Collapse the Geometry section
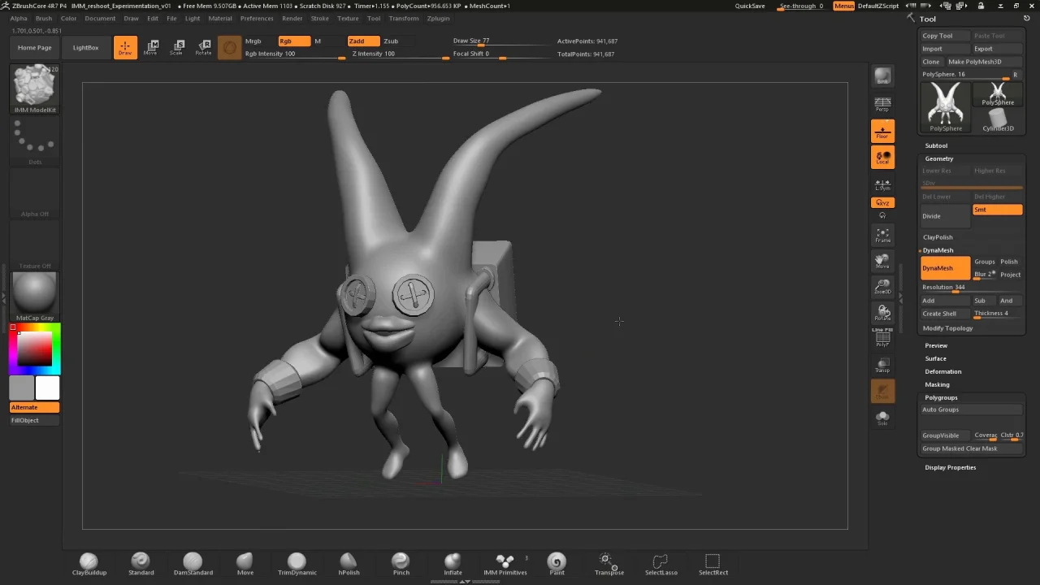The width and height of the screenshot is (1040, 585). [938, 158]
